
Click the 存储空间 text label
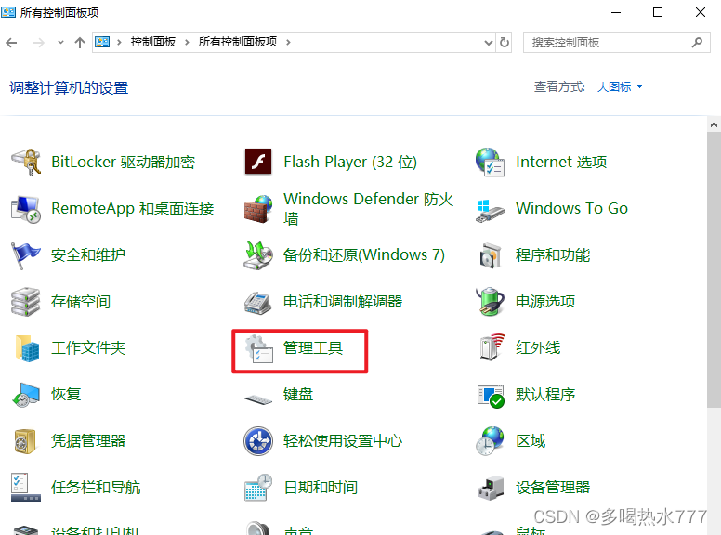coord(81,302)
